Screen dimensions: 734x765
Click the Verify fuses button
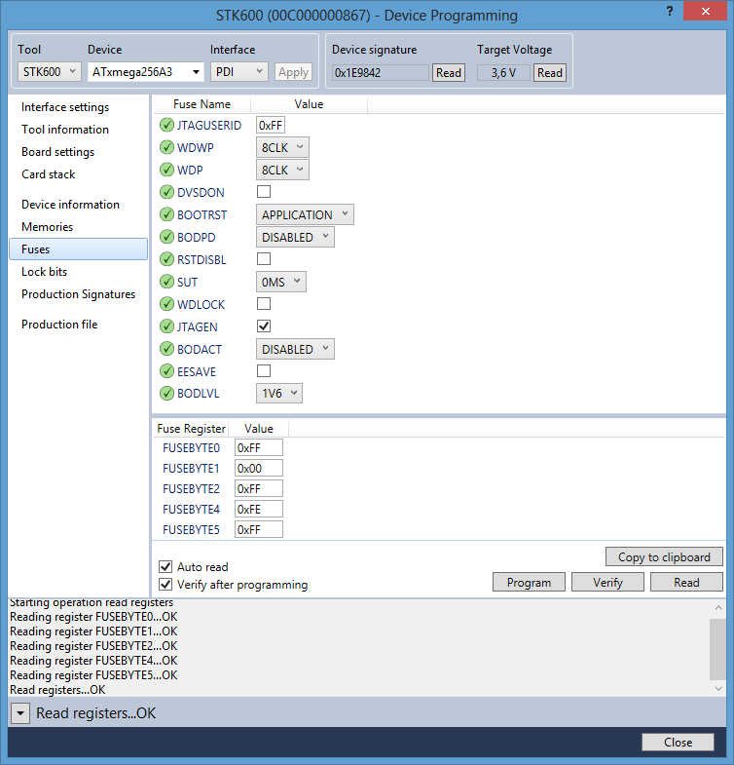[x=607, y=582]
